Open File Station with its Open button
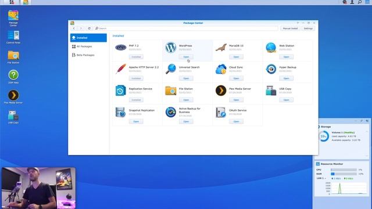 click(186, 100)
